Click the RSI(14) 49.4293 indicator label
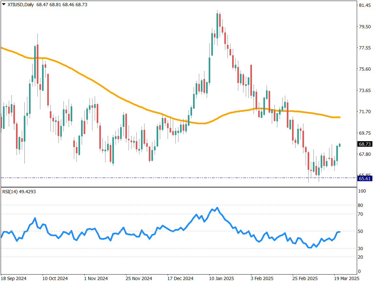The height and width of the screenshot is (283, 375). (x=19, y=192)
